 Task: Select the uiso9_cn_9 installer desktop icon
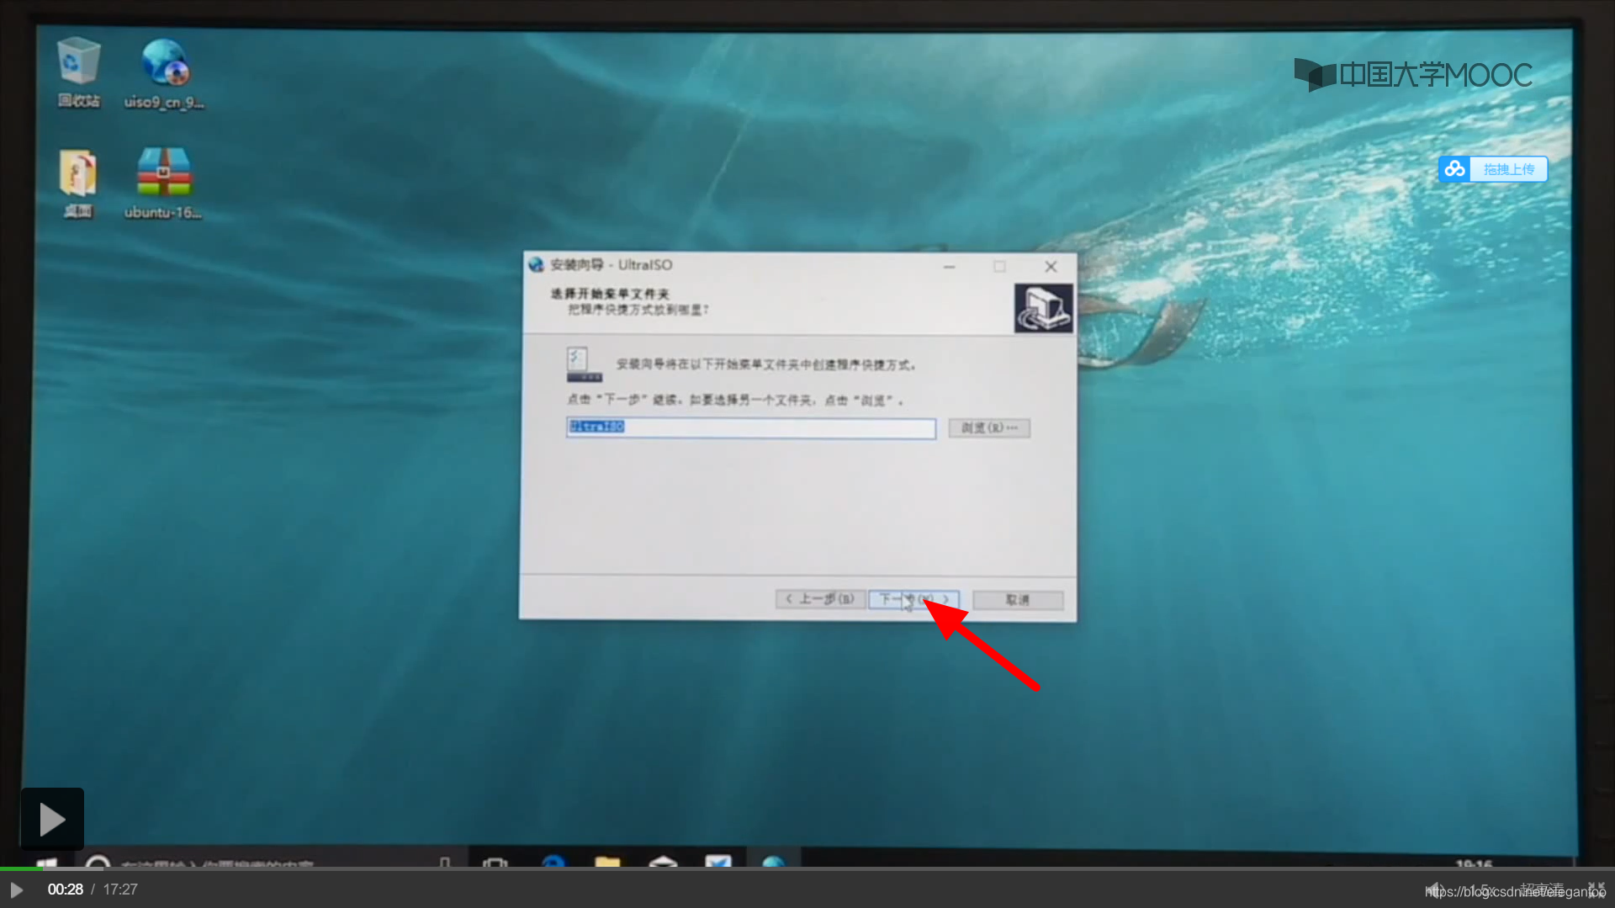coord(164,73)
